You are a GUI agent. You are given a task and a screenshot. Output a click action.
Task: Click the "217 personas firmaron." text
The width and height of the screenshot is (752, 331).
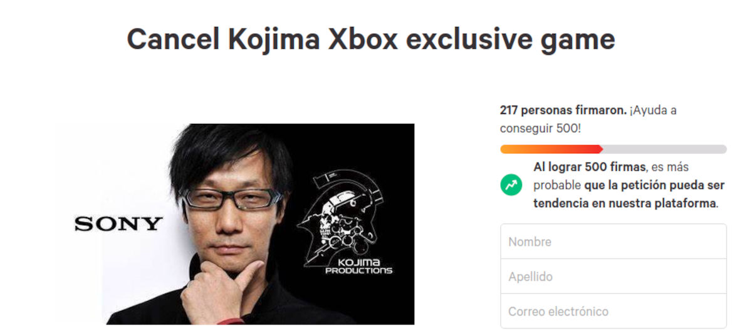click(563, 110)
